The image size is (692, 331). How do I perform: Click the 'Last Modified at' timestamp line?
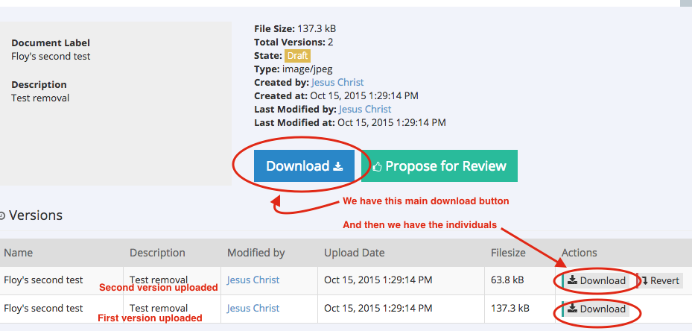click(x=350, y=122)
